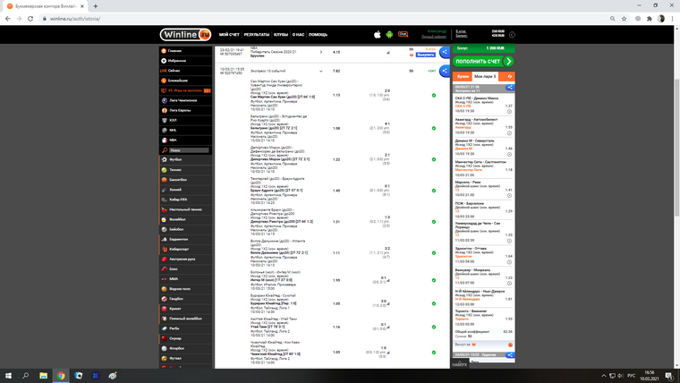Open new browser tab
Screen dimensions: 680x383
point(96,6)
